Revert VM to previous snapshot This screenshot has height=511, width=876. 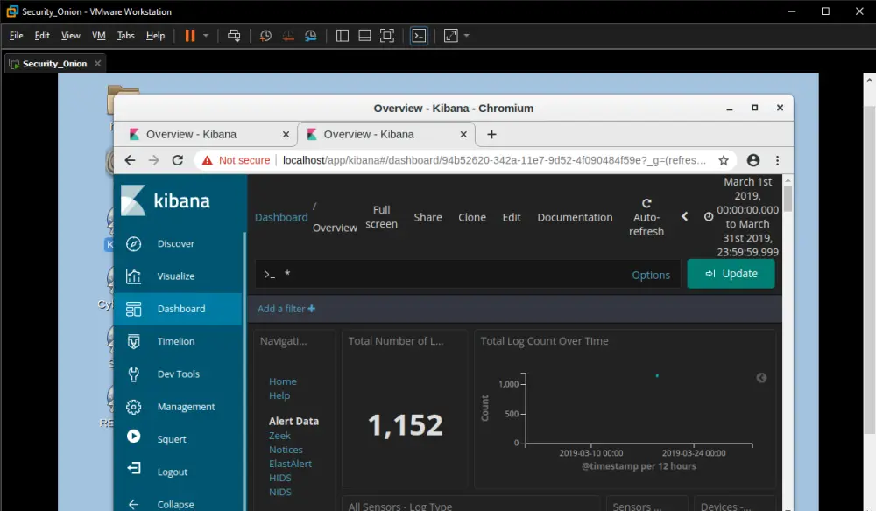click(288, 36)
